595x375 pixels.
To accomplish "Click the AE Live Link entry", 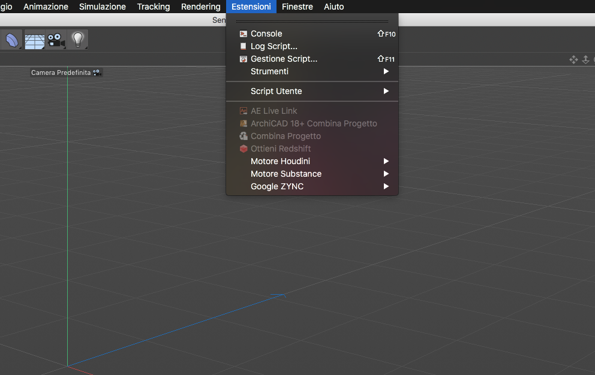I will tap(312, 111).
